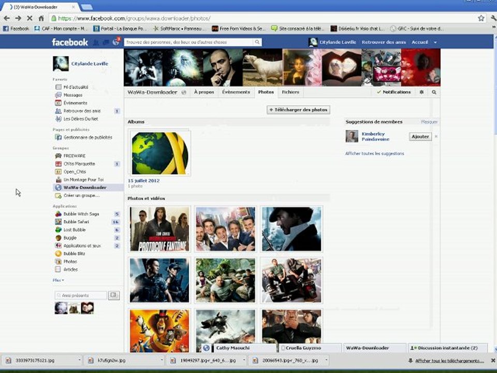Bookmark this page with the star icon

click(x=481, y=19)
